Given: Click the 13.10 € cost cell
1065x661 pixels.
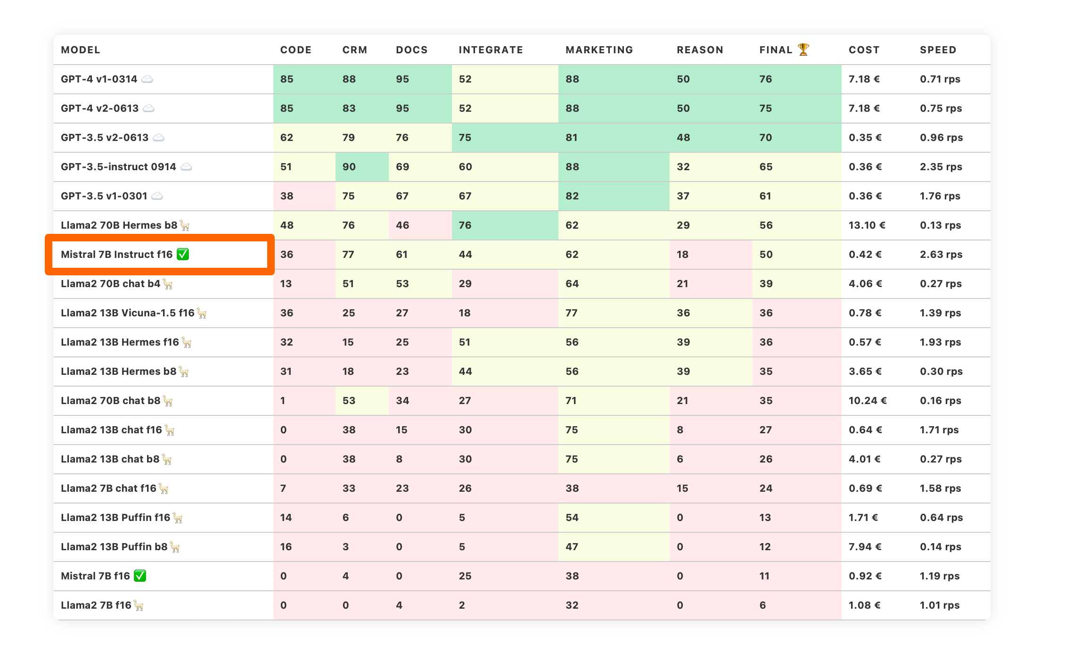Looking at the screenshot, I should (x=867, y=225).
